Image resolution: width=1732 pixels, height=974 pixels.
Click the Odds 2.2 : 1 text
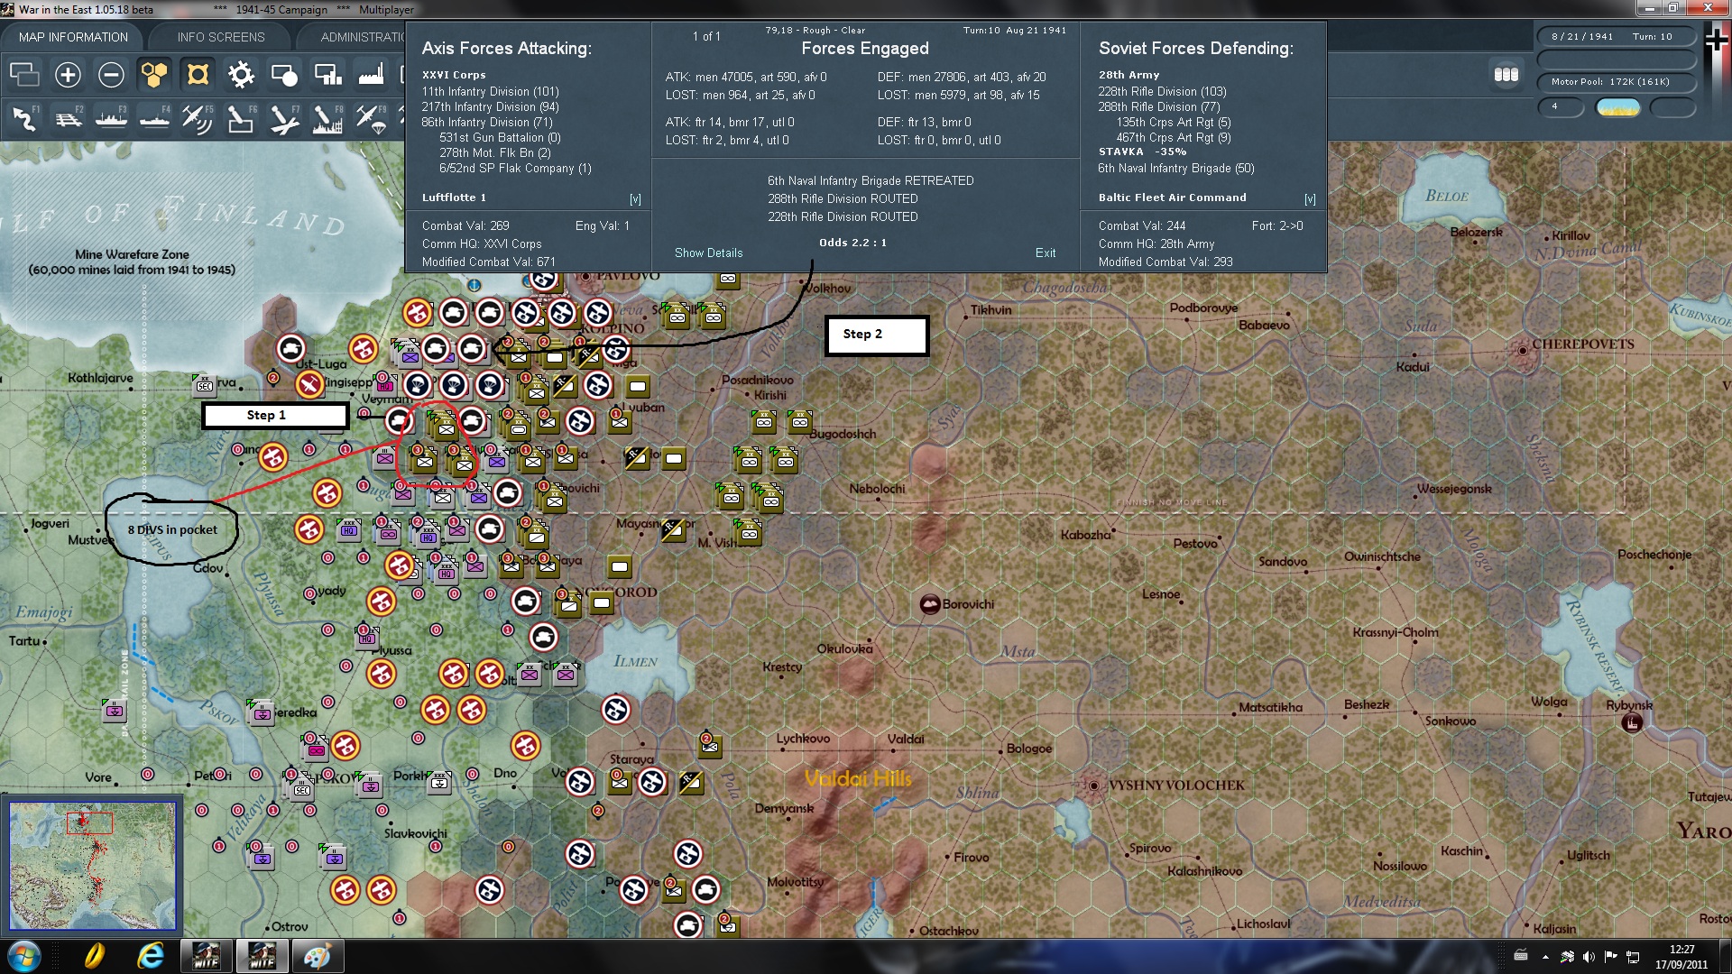pos(852,243)
